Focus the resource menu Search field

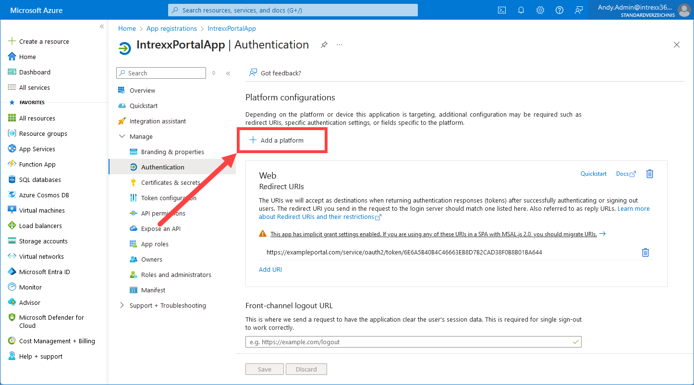point(161,73)
